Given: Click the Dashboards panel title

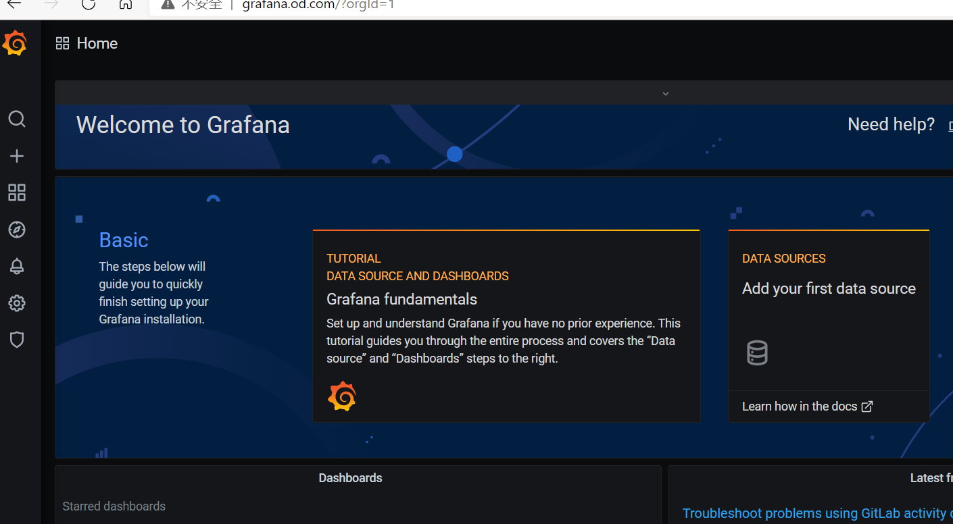Looking at the screenshot, I should click(350, 478).
